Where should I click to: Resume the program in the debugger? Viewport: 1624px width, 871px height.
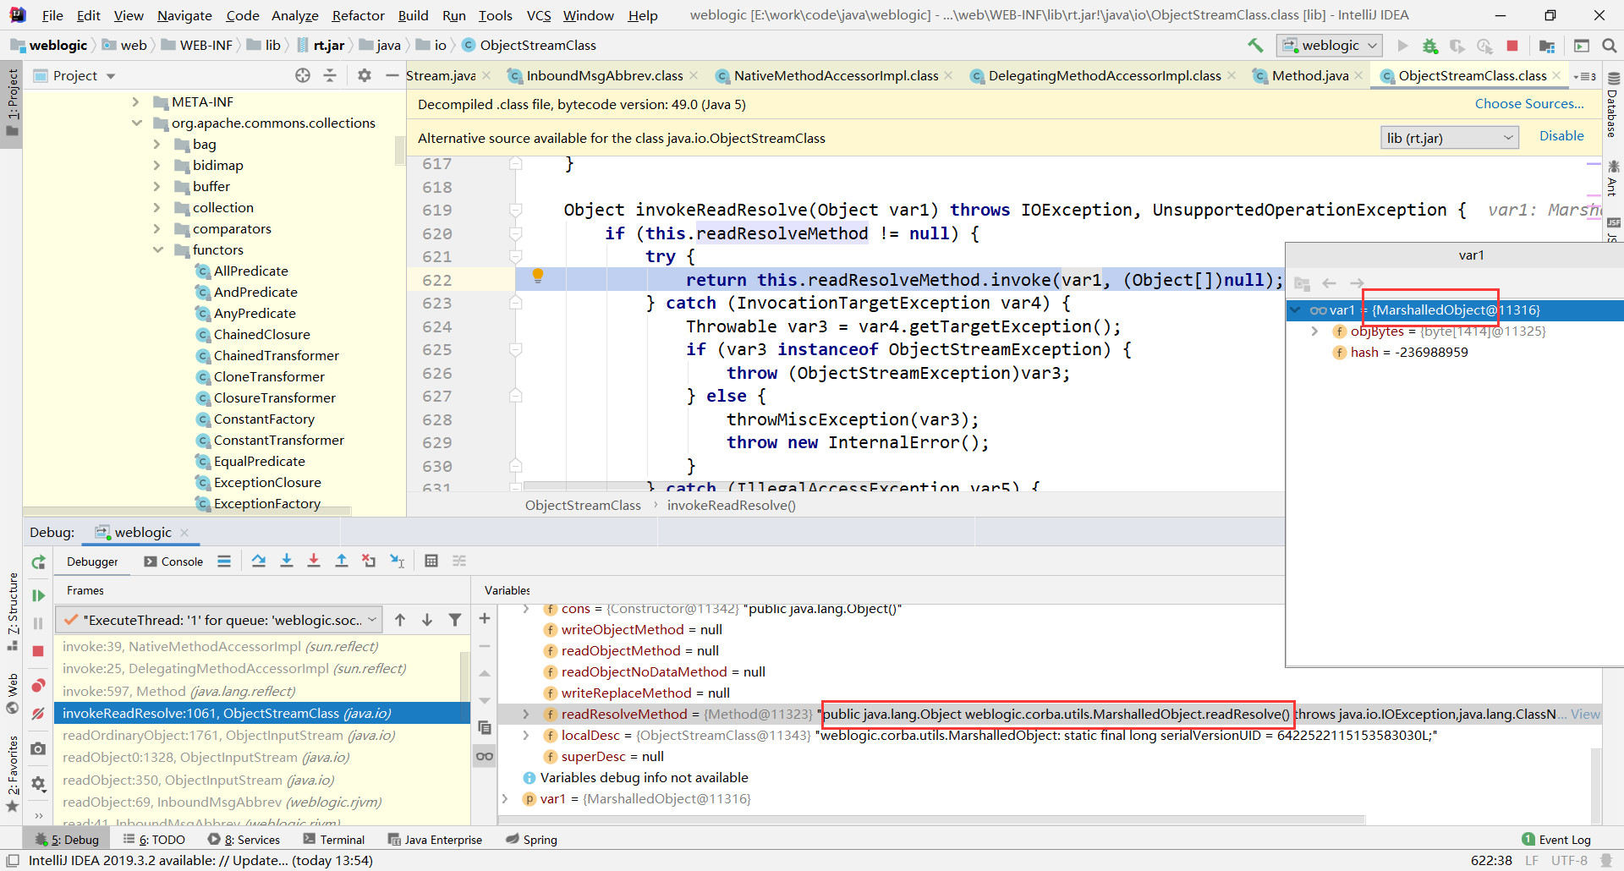coord(38,595)
